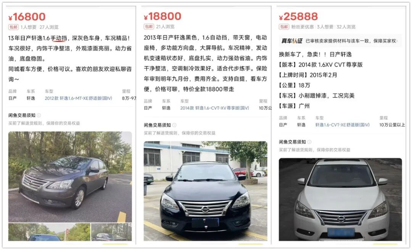
Task: Click the 包邮 badge under ¥25888
Action: point(284,27)
